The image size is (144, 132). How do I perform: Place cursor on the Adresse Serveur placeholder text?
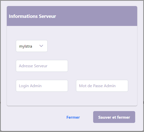(x=33, y=66)
